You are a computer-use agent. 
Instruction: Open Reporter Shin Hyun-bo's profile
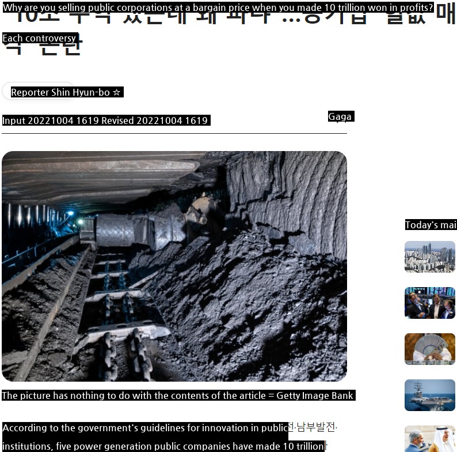point(60,92)
